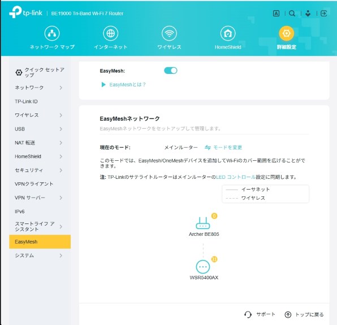Open NAT 転送 menu label
The image size is (337, 325).
(25, 143)
